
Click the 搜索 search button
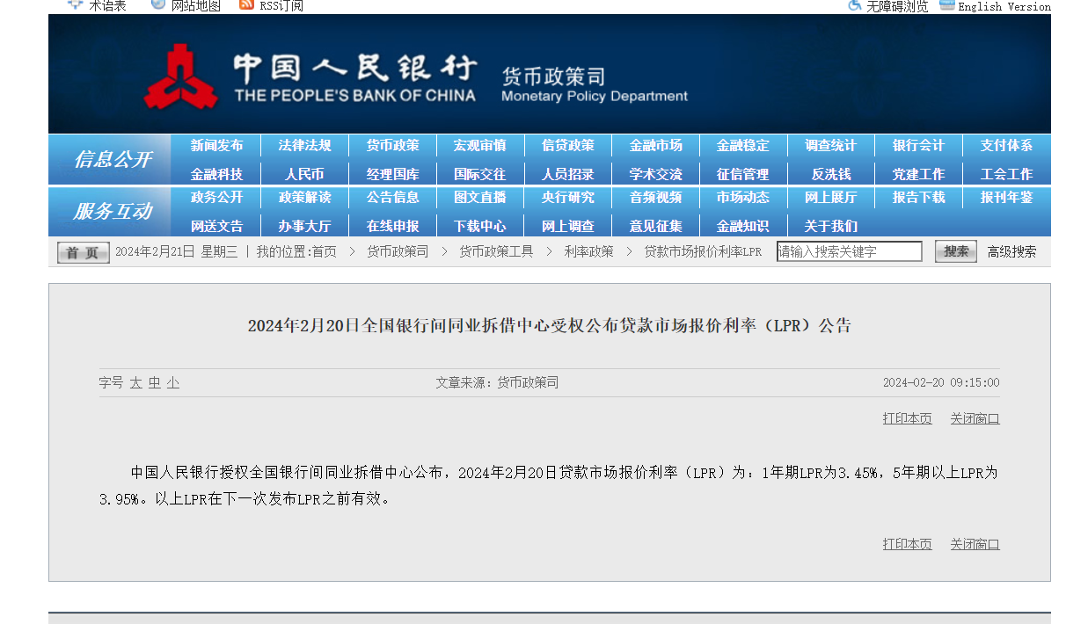(956, 251)
